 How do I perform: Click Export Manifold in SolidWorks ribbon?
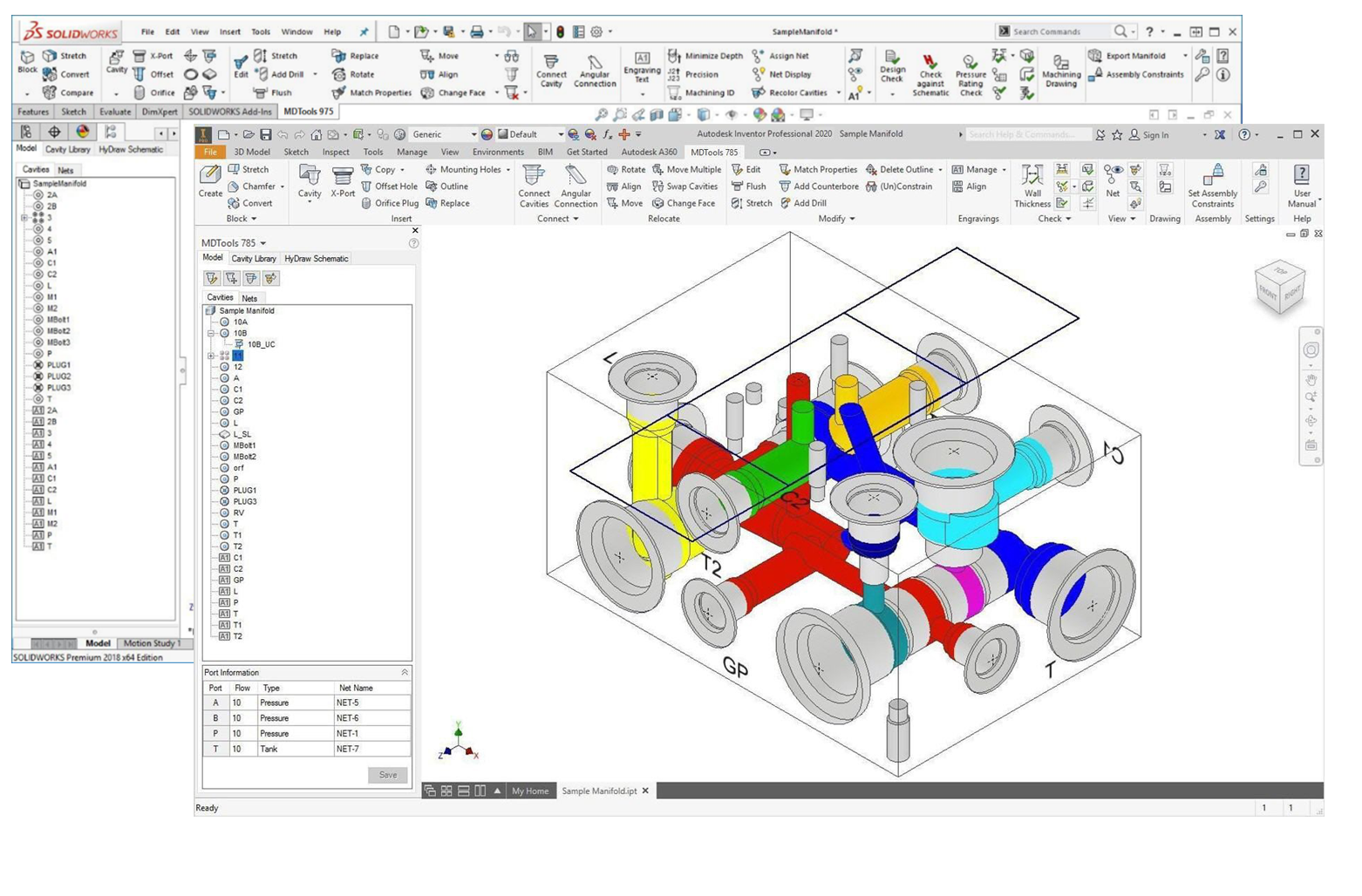tap(1127, 56)
